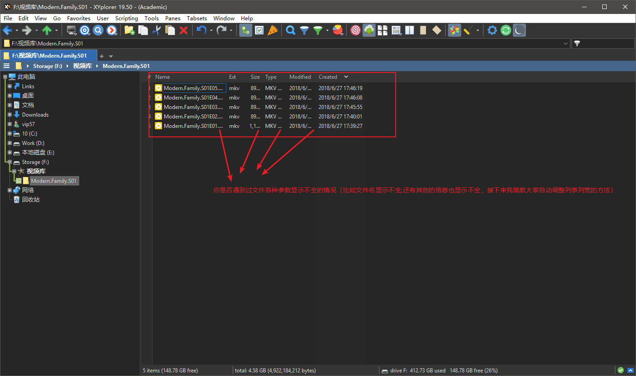Click the blue funnel Filter icon
The height and width of the screenshot is (376, 636).
[304, 30]
